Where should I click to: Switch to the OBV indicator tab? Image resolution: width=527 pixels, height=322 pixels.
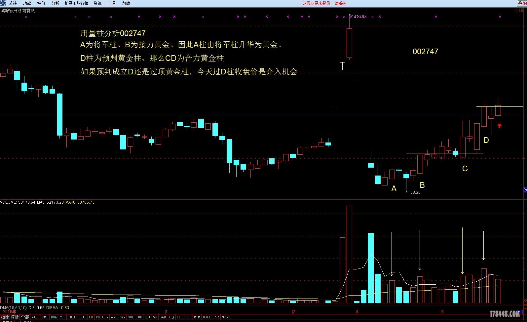pos(105,317)
